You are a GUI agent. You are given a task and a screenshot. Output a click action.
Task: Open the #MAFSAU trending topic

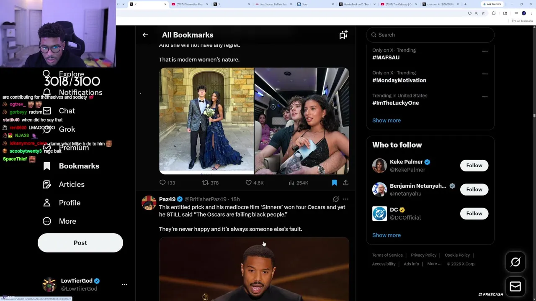(386, 58)
